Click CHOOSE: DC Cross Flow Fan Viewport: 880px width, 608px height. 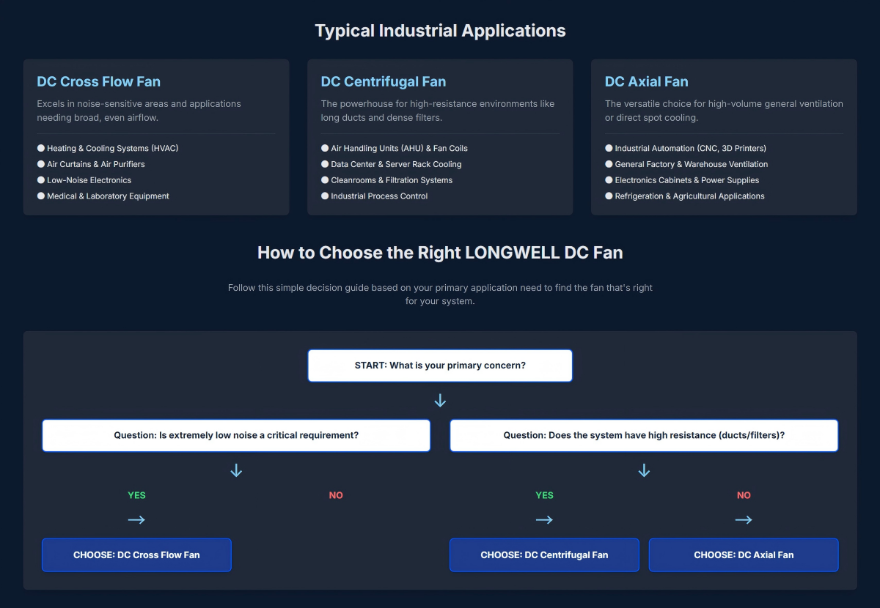pos(136,555)
